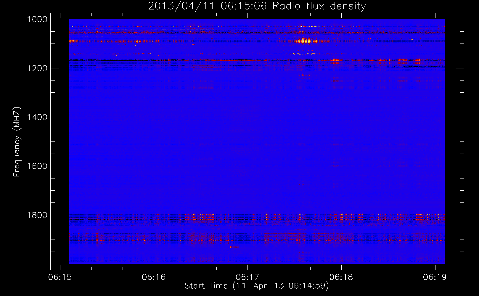Select the 1000 frequency tick label

point(37,19)
